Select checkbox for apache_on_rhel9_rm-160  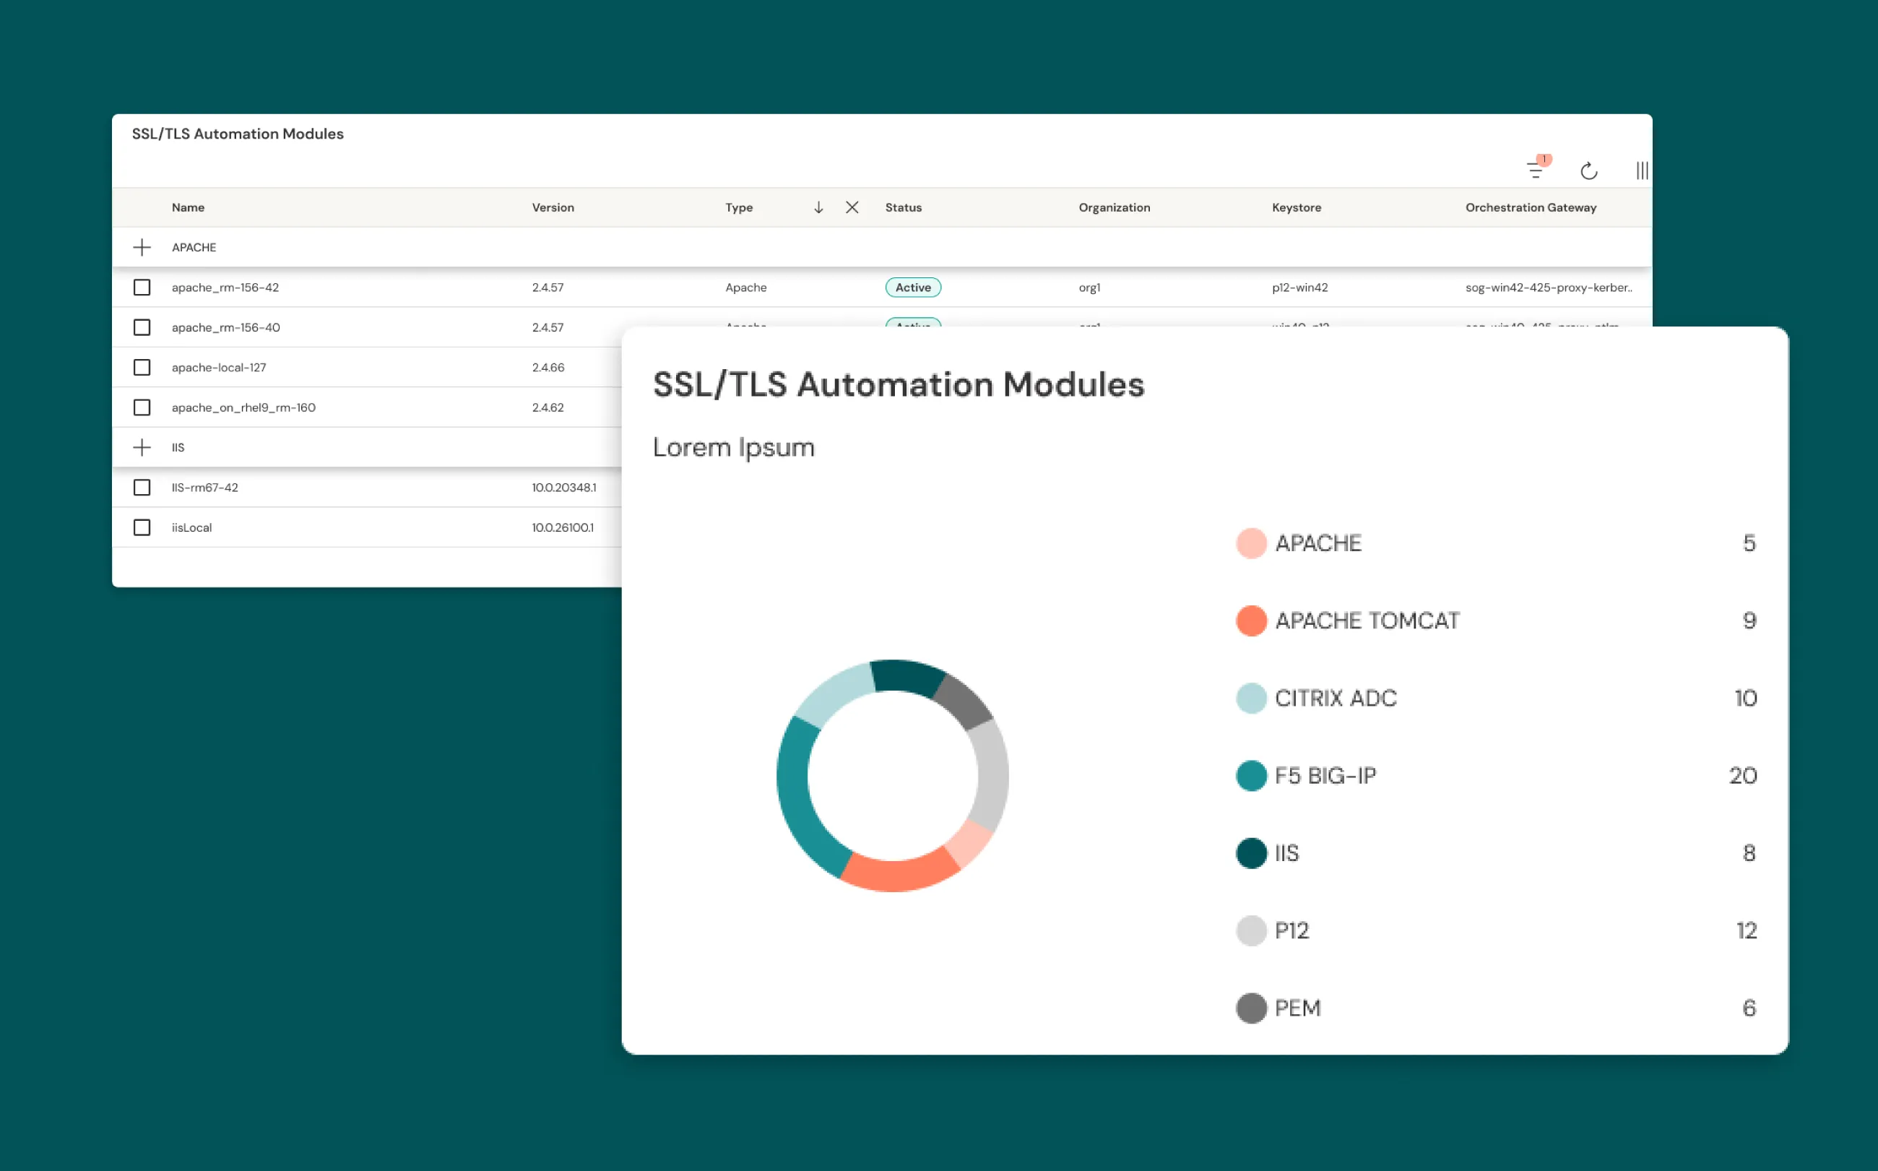tap(142, 407)
